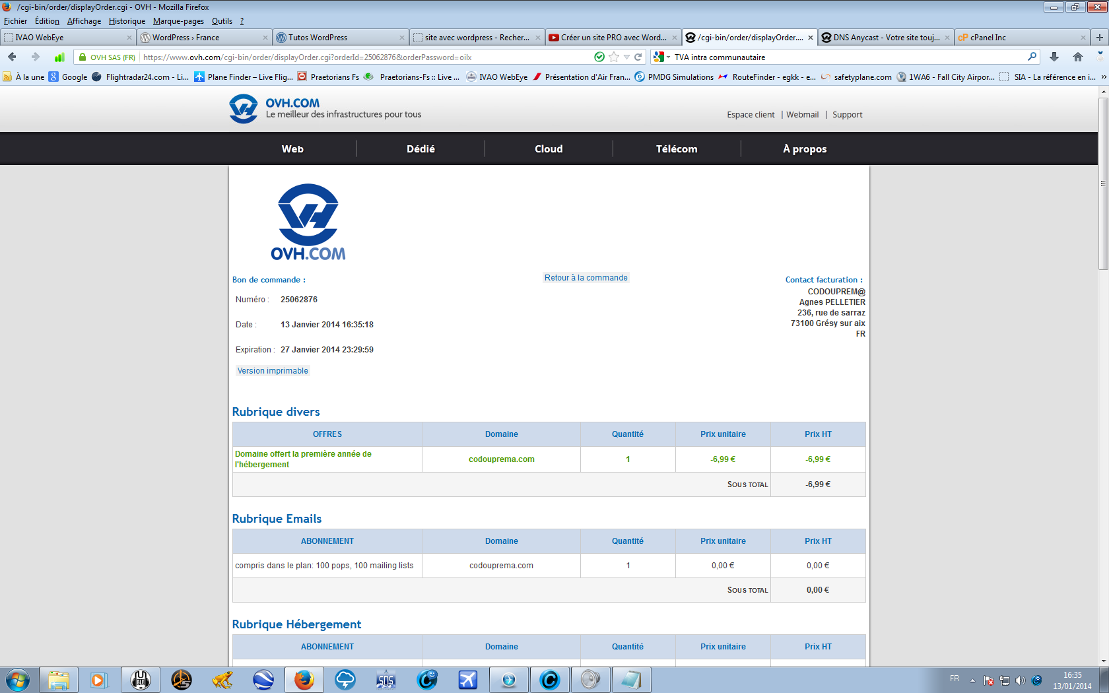
Task: Open the Marque-pages menu
Action: pyautogui.click(x=178, y=21)
